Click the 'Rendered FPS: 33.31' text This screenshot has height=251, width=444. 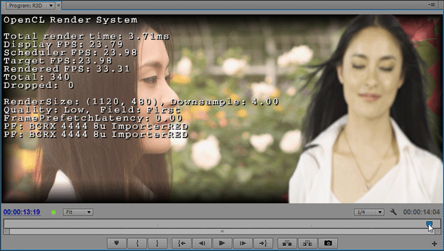(x=67, y=68)
